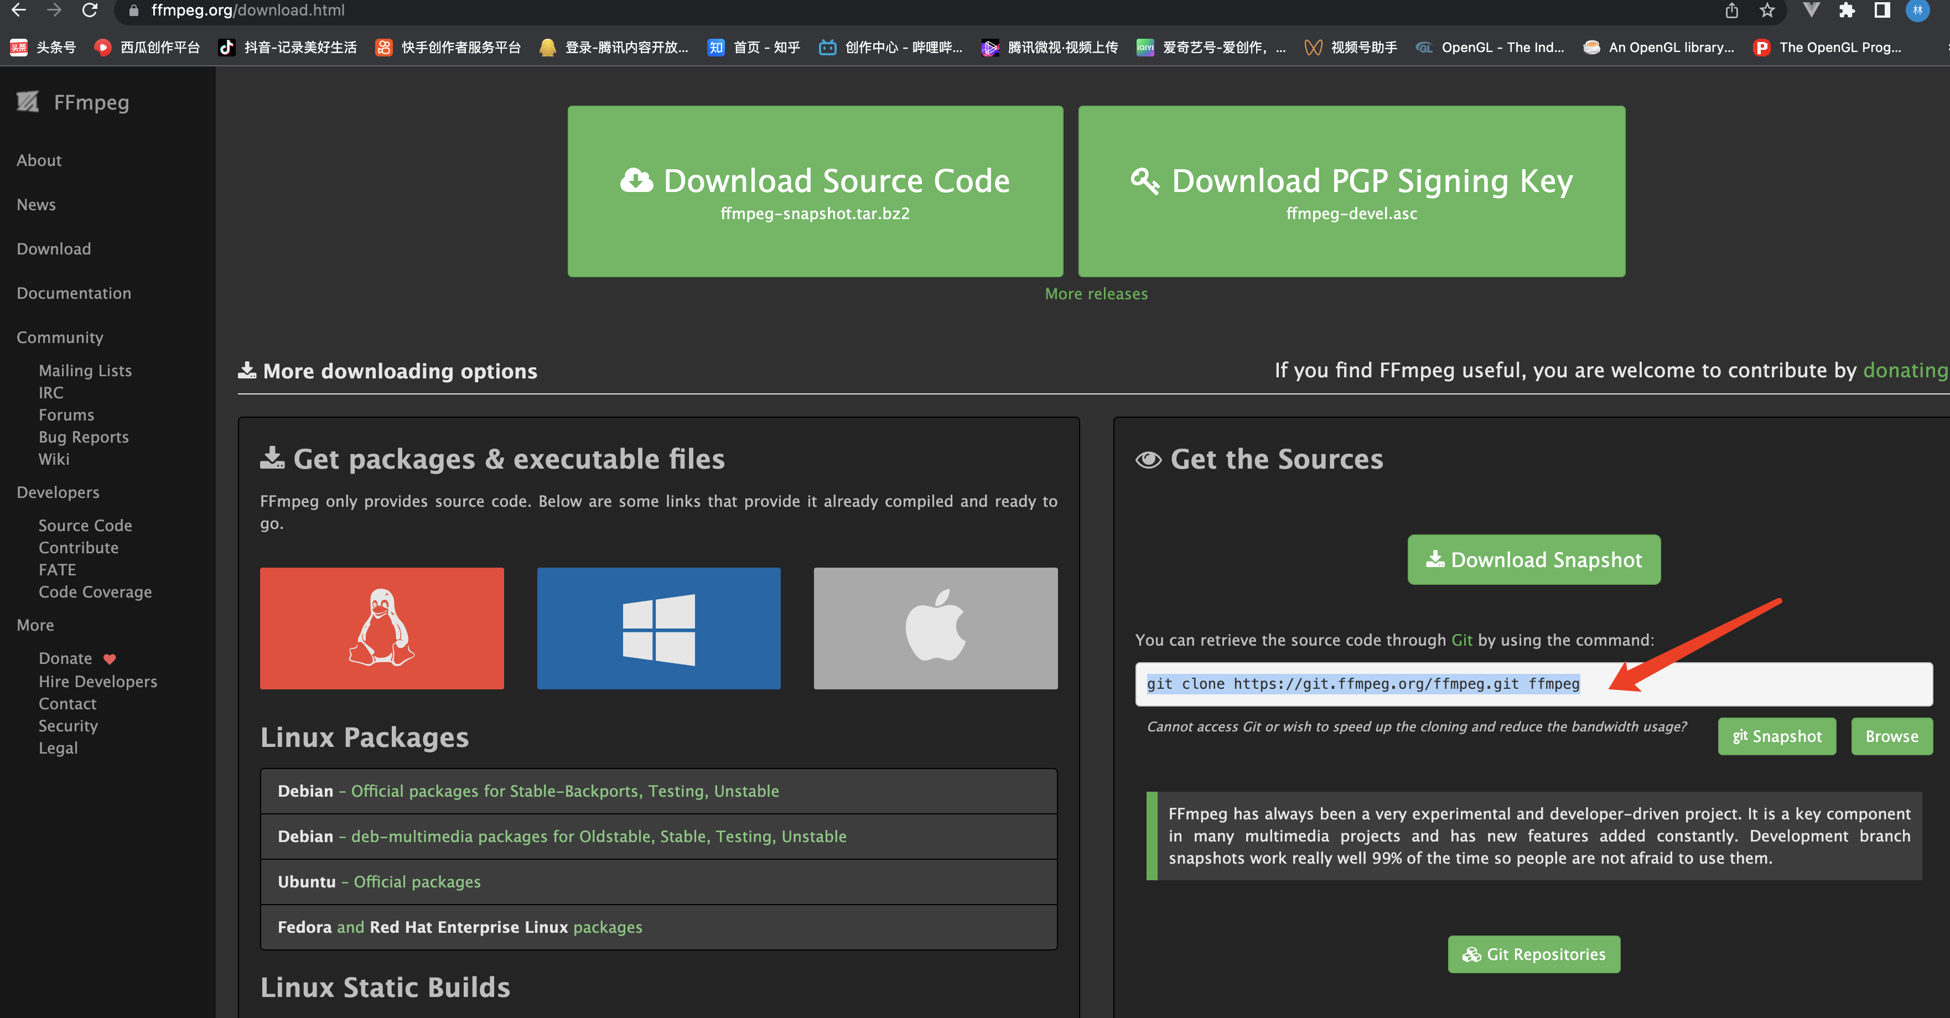Open the Contact sidebar link
Image resolution: width=1950 pixels, height=1018 pixels.
pos(68,704)
